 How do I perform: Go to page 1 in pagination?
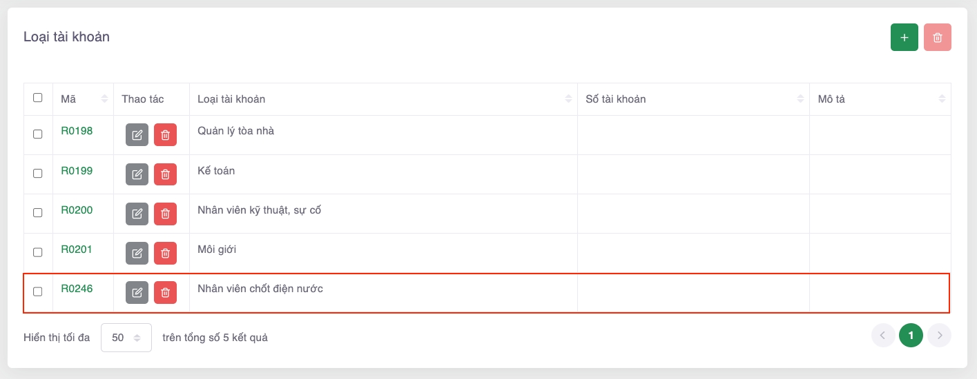911,336
